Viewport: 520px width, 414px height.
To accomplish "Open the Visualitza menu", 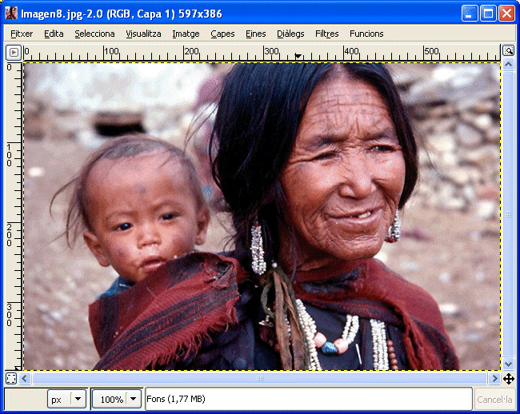I will [x=143, y=34].
